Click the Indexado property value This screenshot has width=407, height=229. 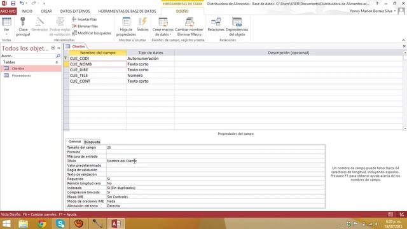click(216, 188)
